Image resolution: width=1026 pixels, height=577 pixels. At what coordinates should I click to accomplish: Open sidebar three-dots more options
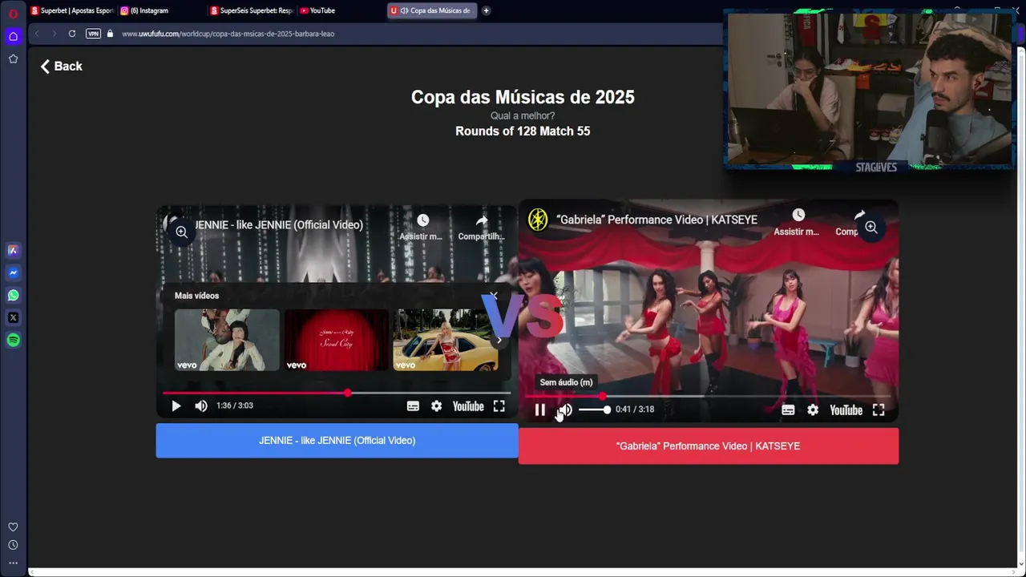click(13, 563)
